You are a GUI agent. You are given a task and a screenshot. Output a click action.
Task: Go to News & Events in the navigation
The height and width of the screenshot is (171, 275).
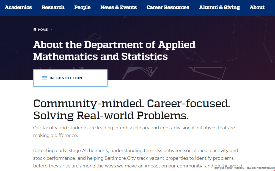tap(119, 8)
